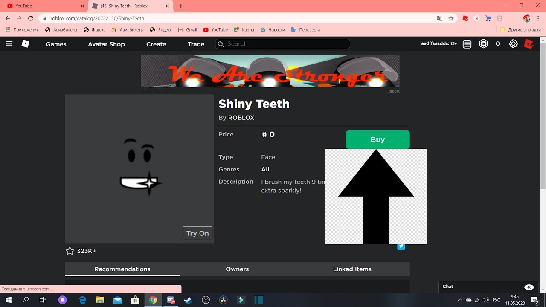546x307 pixels.
Task: Open the Gmail bookmark
Action: tap(188, 30)
